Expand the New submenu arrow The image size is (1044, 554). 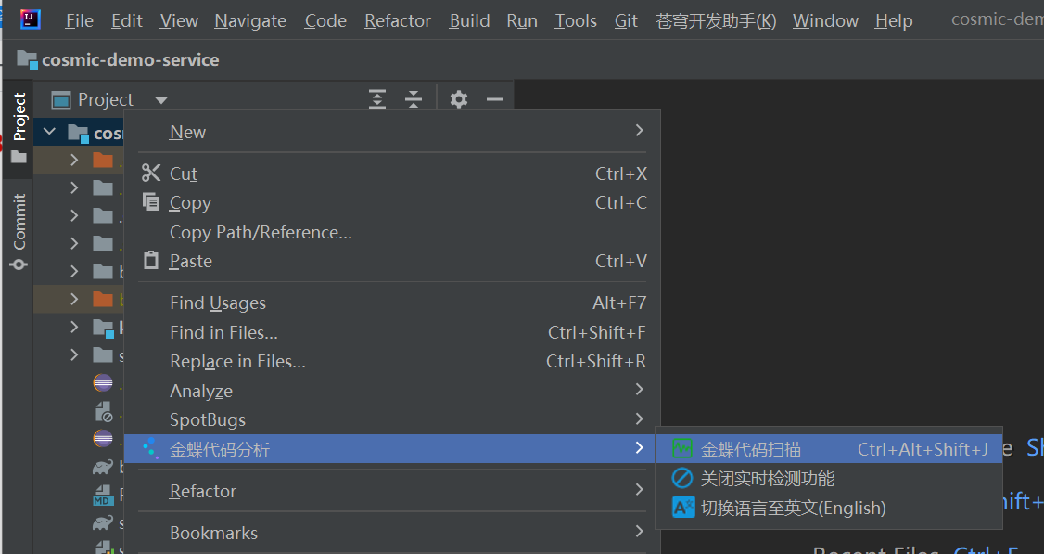click(638, 131)
